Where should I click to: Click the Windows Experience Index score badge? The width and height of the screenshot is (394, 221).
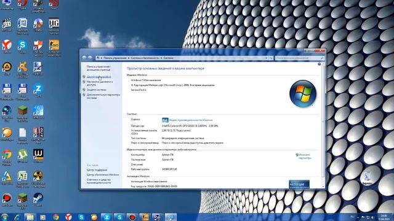(x=165, y=120)
